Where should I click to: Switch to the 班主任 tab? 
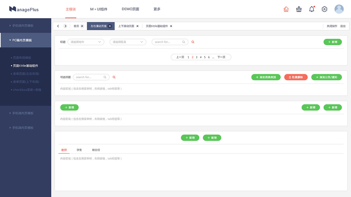click(96, 150)
